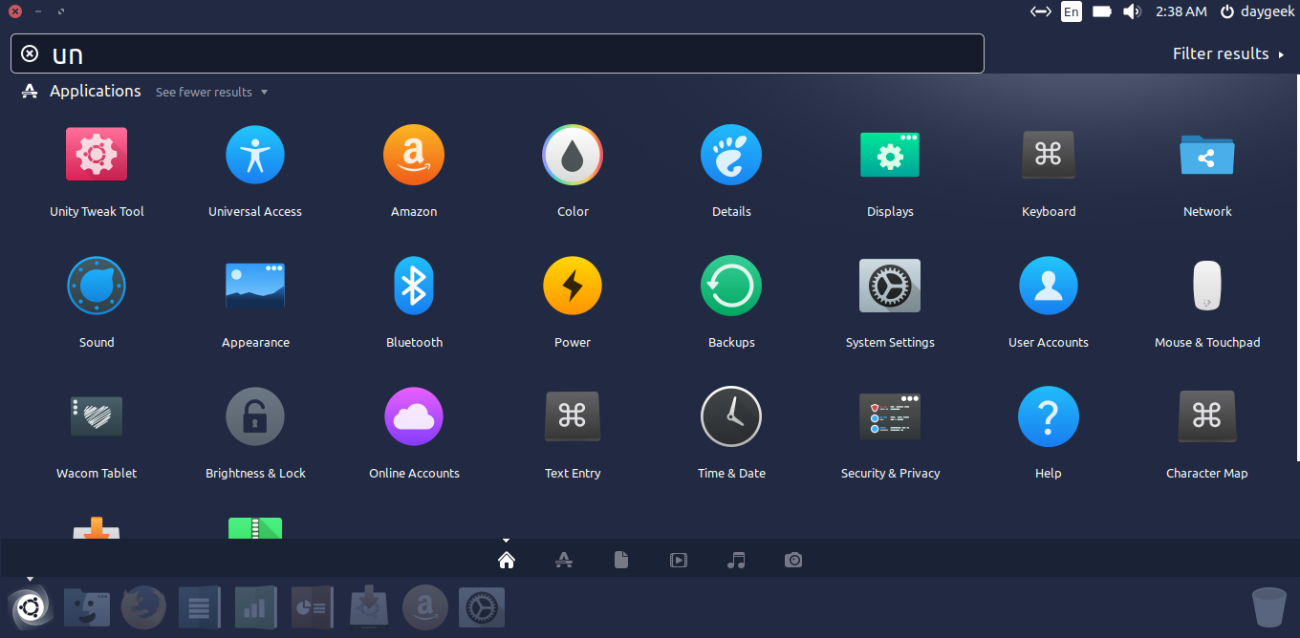Open the network indicator in top panel
This screenshot has height=638, width=1300.
pyautogui.click(x=1040, y=11)
